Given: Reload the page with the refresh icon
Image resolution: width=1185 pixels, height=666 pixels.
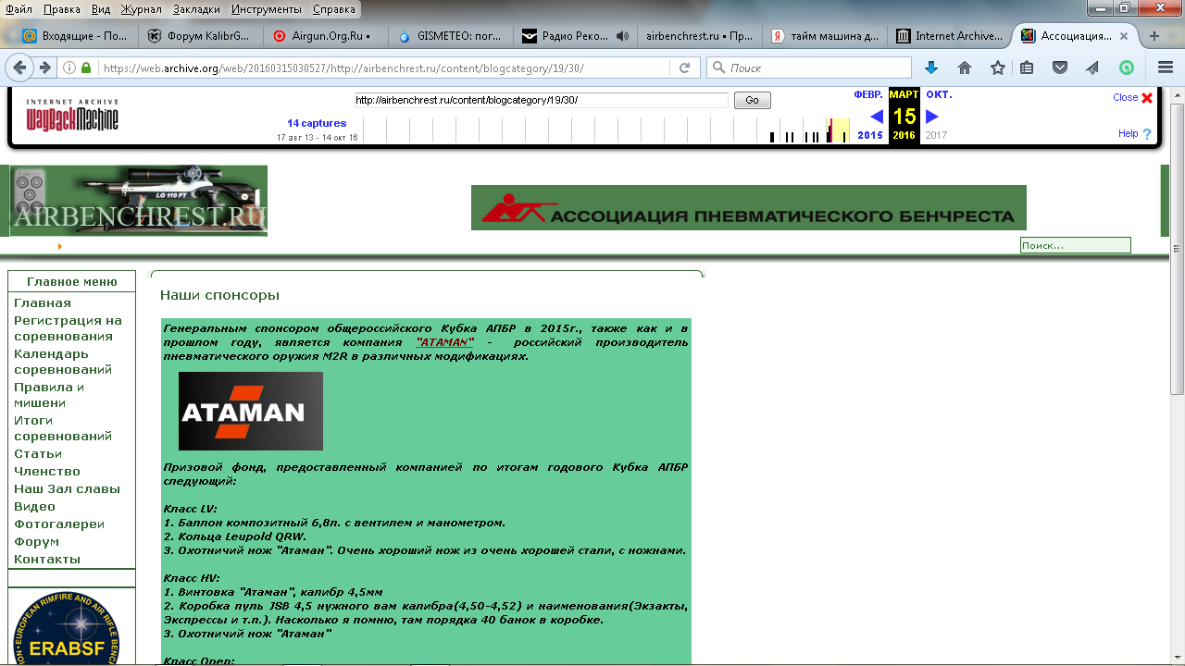Looking at the screenshot, I should coord(684,68).
